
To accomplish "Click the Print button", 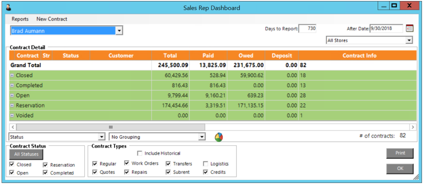I will tap(400, 153).
